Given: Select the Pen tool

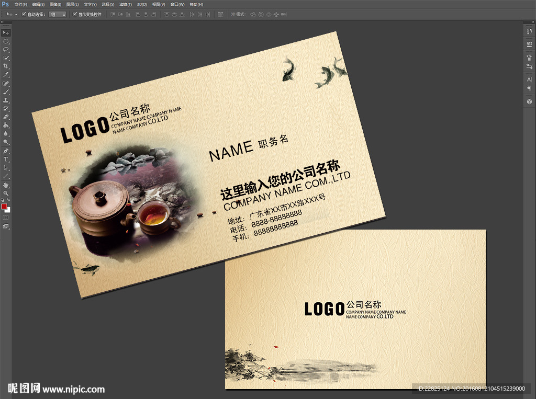Looking at the screenshot, I should click(x=6, y=151).
